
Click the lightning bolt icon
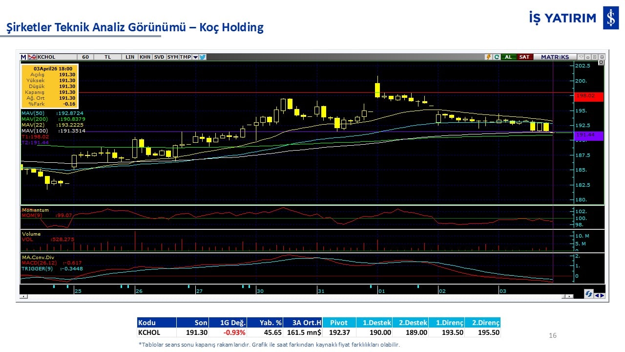click(488, 57)
